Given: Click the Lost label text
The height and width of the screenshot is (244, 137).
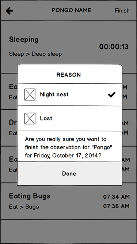Looking at the screenshot, I should (x=46, y=119).
